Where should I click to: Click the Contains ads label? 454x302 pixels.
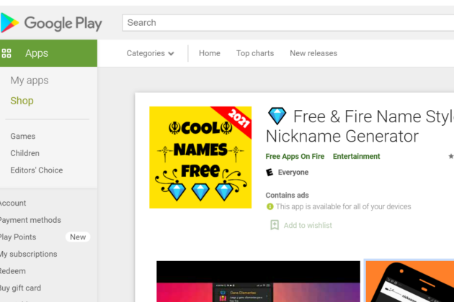tap(288, 196)
